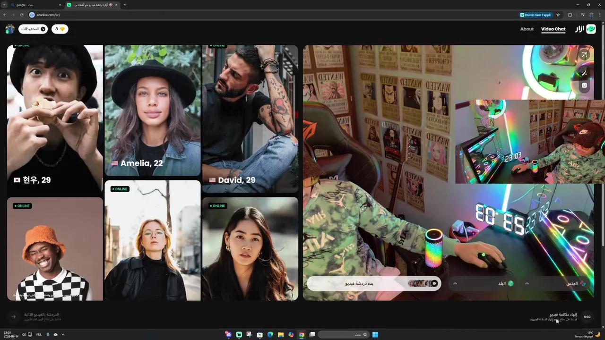
Task: Open the About page
Action: pyautogui.click(x=527, y=29)
